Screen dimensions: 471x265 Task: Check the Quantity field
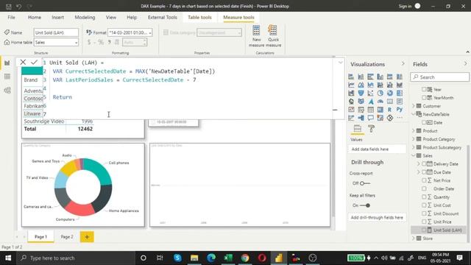(x=424, y=197)
